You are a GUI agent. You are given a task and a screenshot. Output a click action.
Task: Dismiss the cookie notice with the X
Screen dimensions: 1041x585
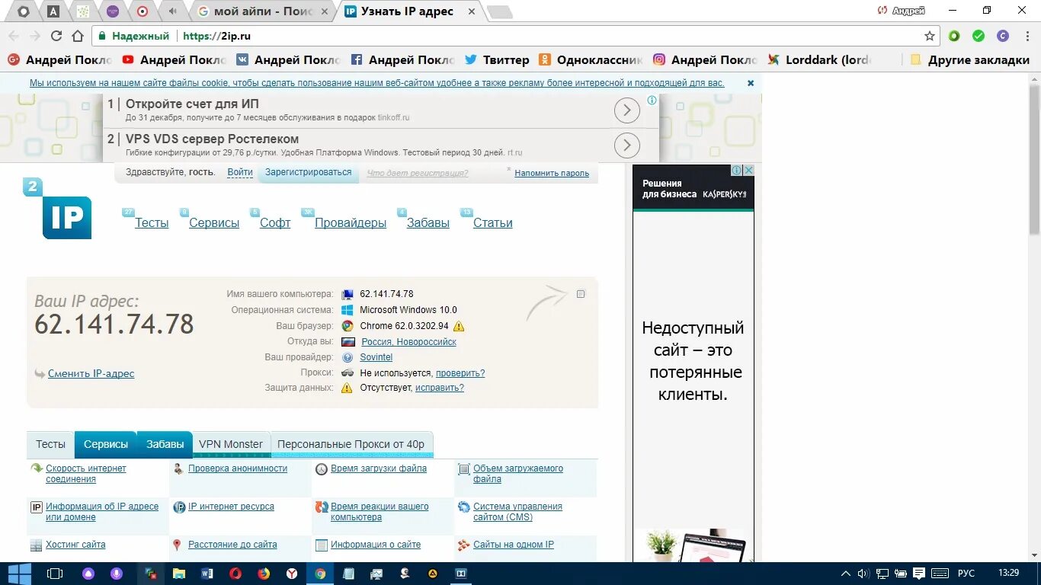[x=751, y=83]
